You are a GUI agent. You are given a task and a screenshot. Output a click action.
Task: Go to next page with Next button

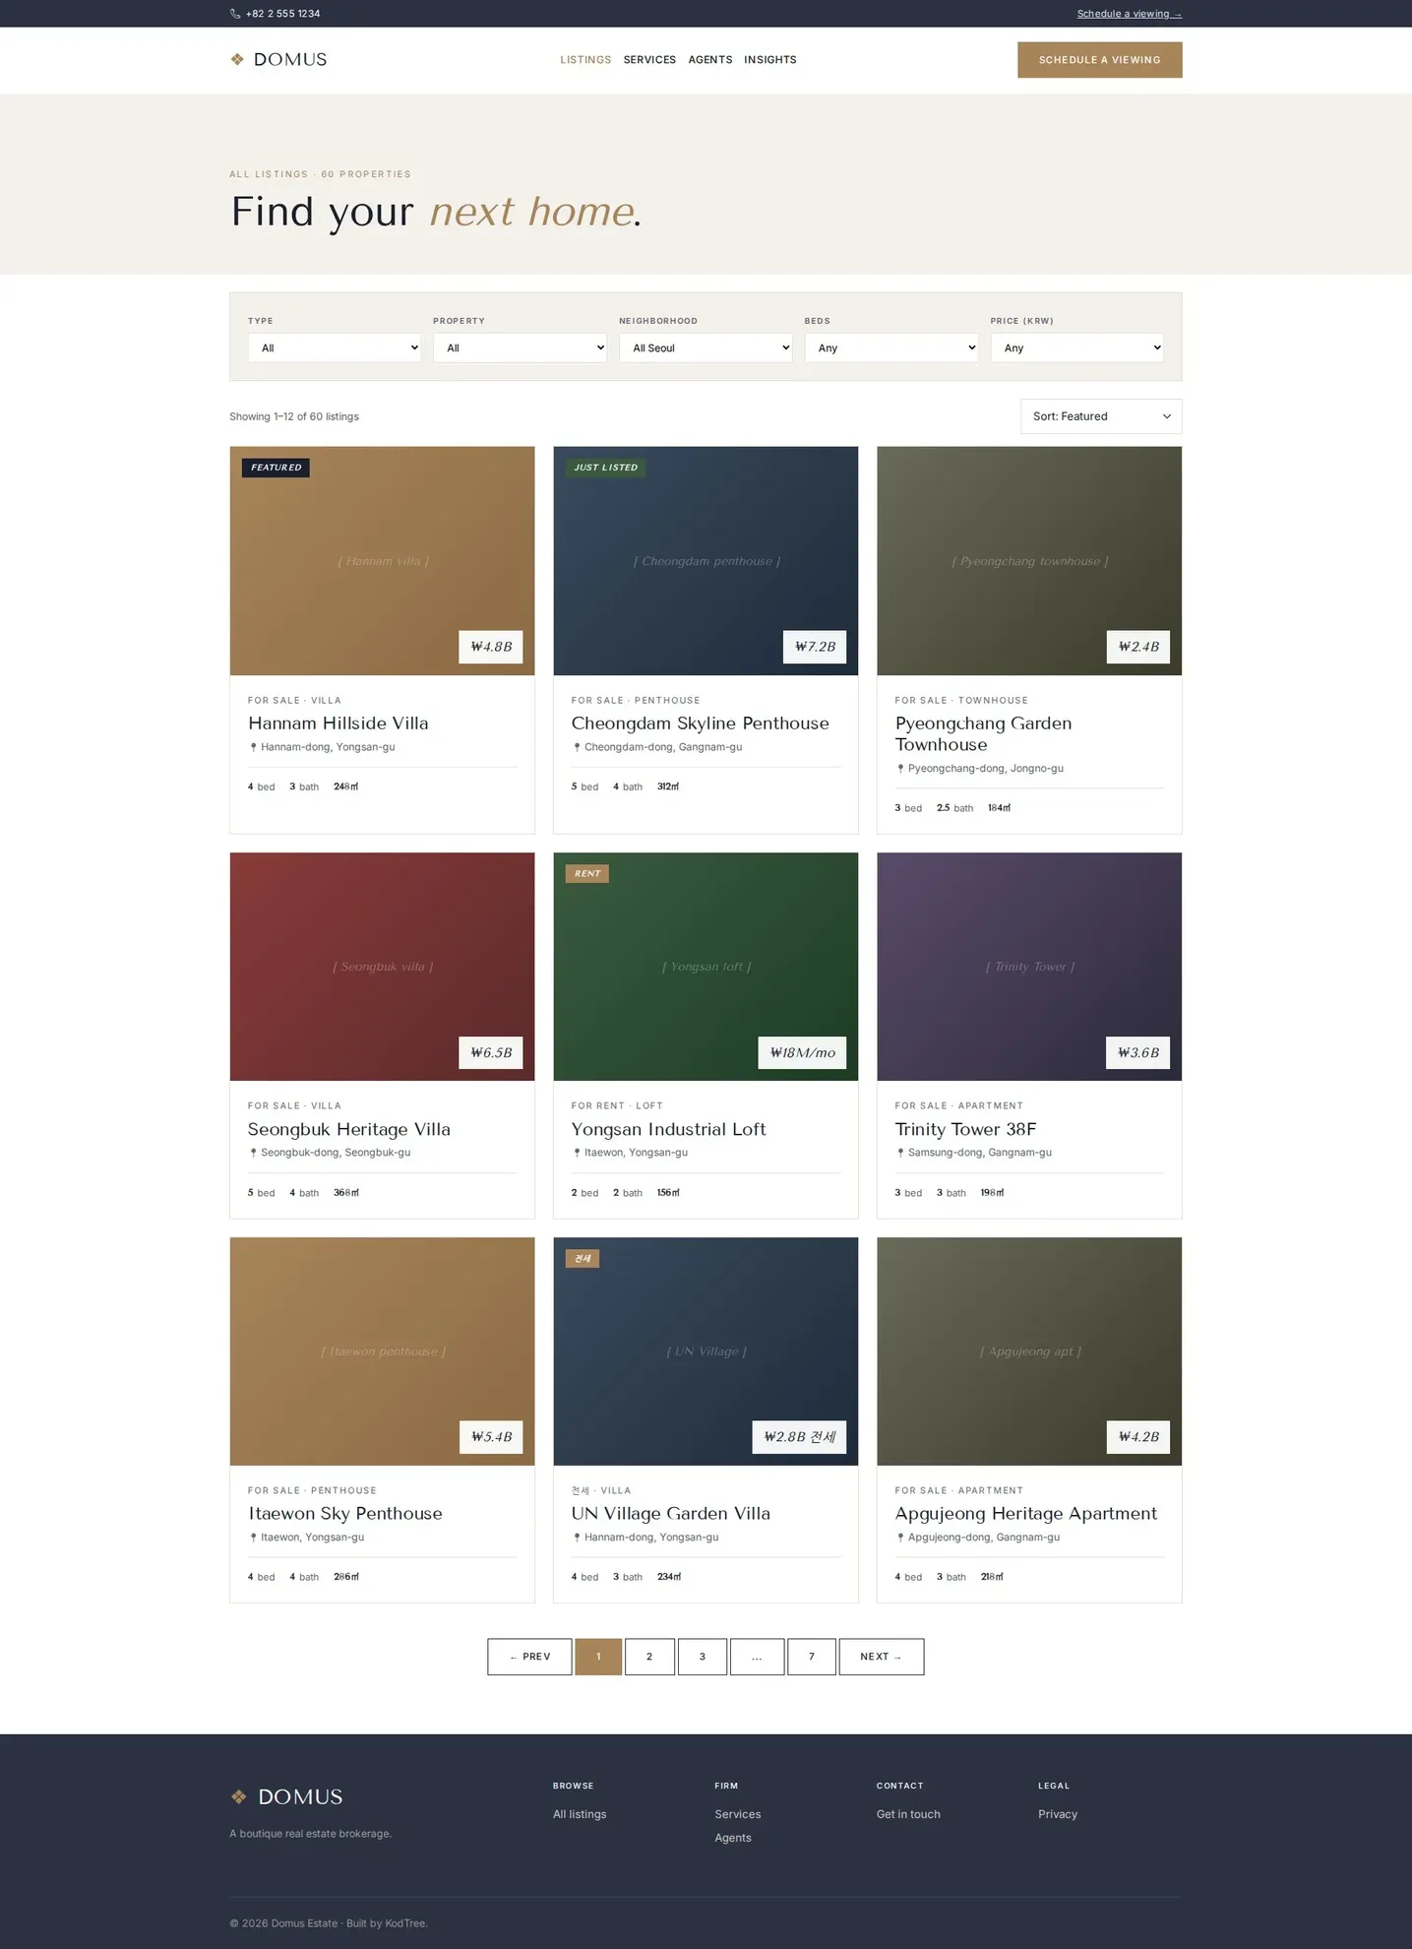pyautogui.click(x=882, y=1657)
